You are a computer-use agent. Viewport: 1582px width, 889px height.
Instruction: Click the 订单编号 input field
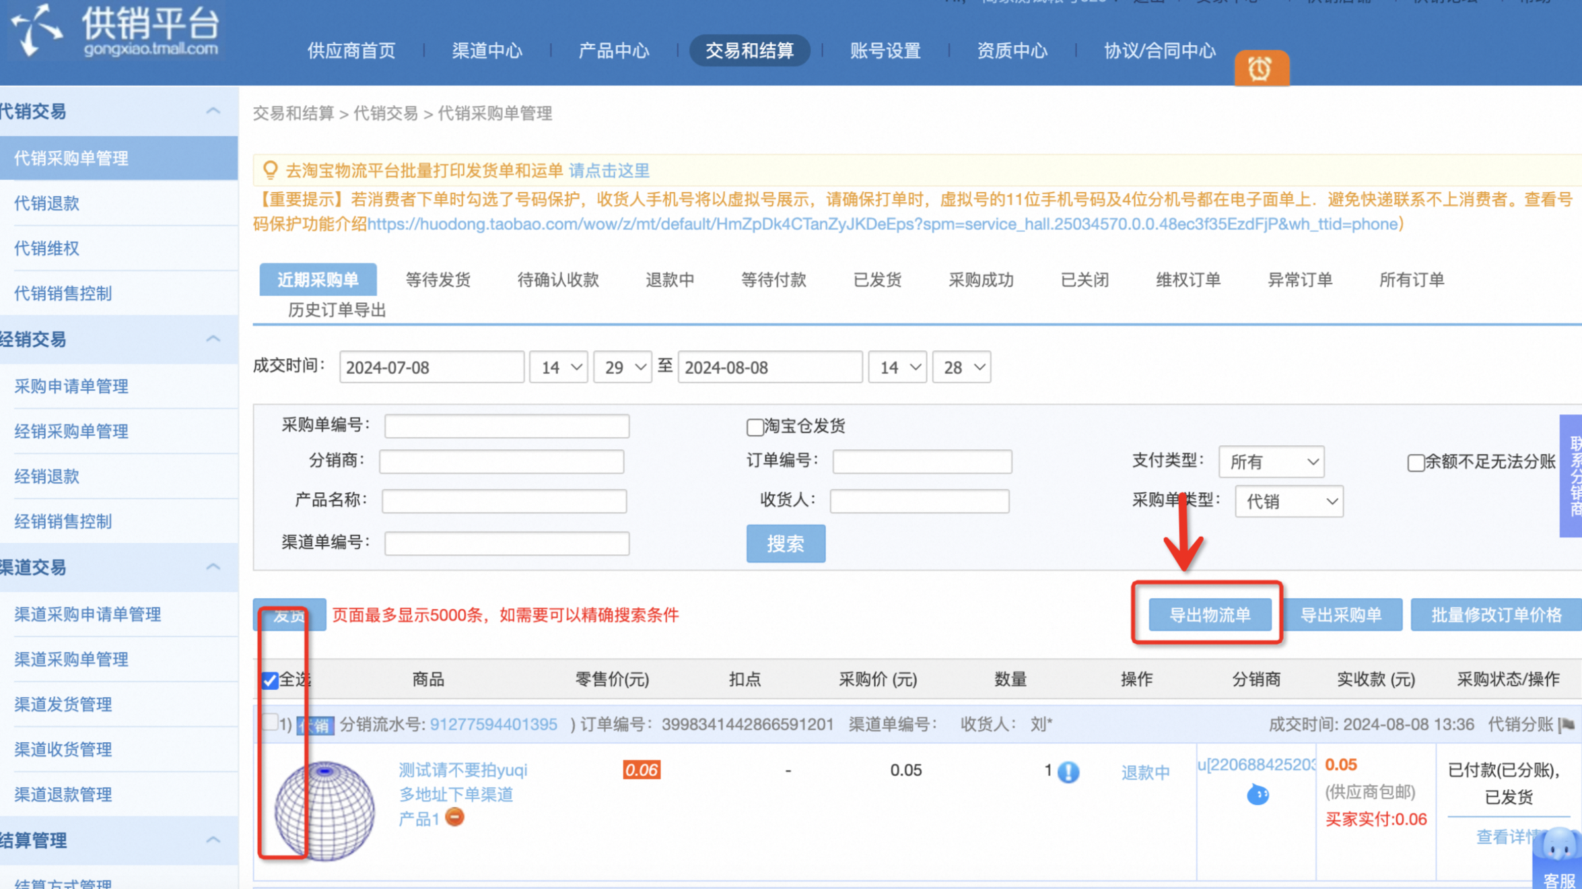click(922, 461)
